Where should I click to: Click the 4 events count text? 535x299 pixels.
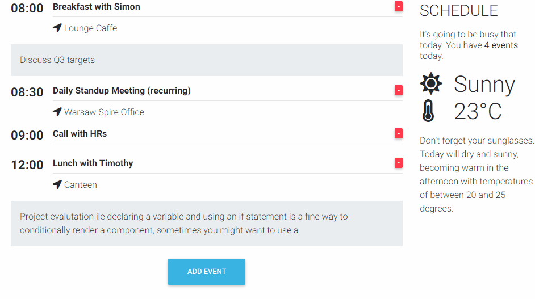501,45
